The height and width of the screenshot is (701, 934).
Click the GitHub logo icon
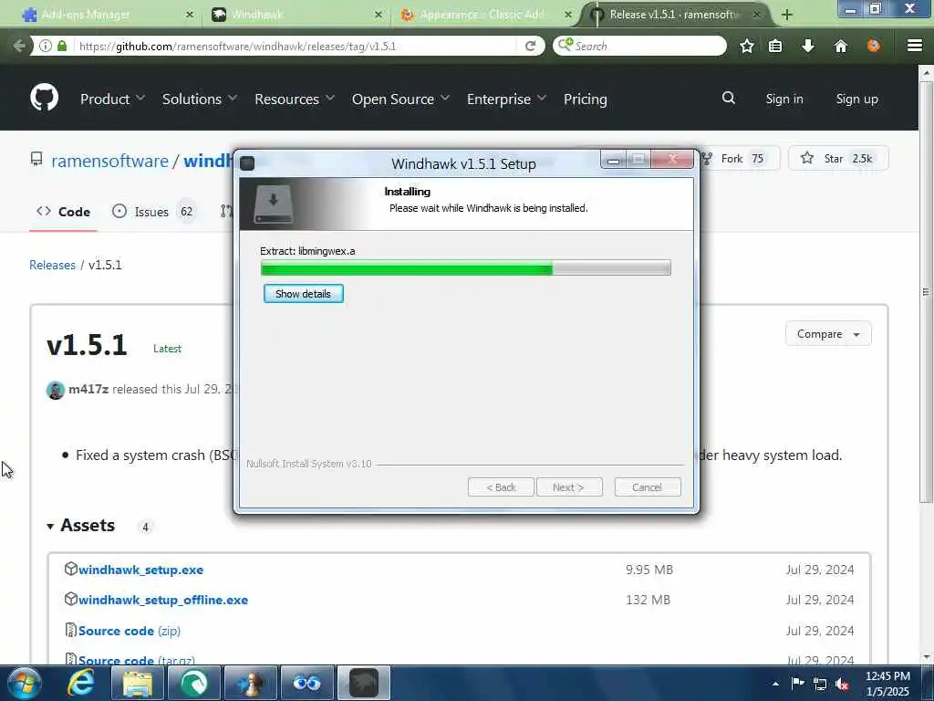(x=44, y=98)
